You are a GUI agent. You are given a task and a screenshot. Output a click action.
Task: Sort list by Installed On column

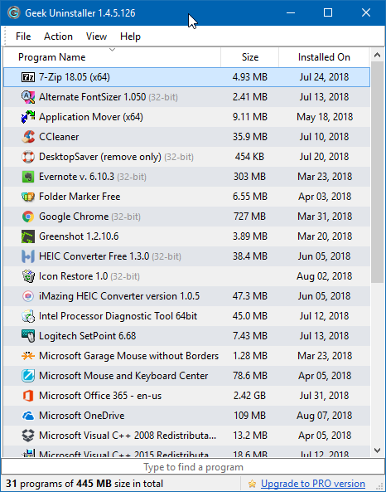click(x=324, y=57)
